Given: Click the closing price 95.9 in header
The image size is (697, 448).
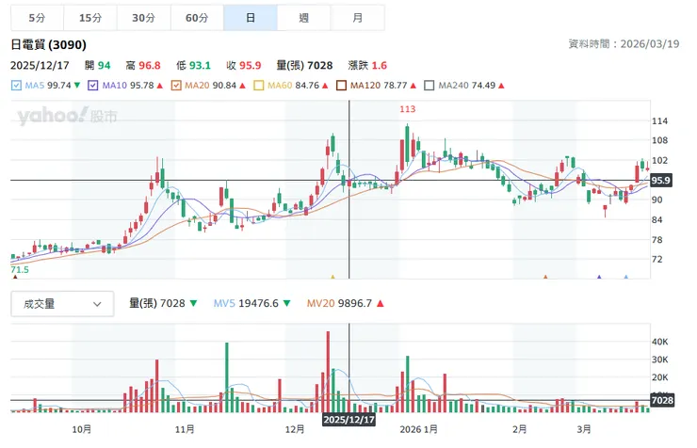Looking at the screenshot, I should point(251,65).
